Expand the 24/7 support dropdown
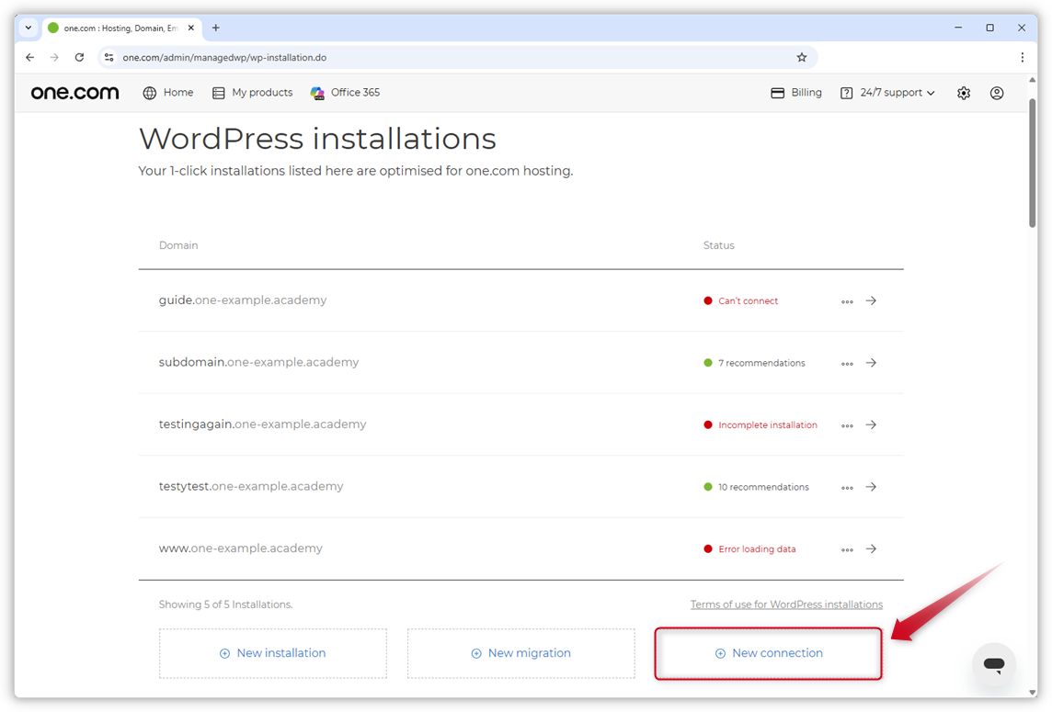 (x=887, y=93)
